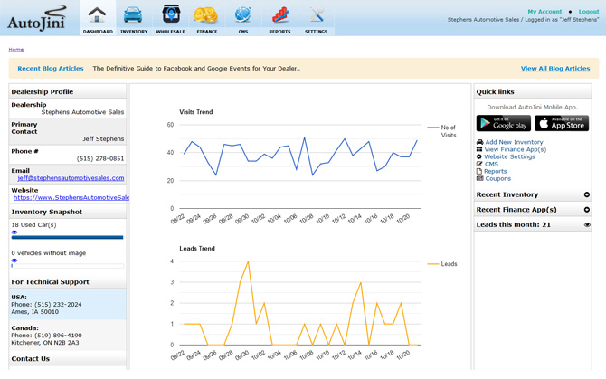Click the For Technical Support header

coord(68,281)
